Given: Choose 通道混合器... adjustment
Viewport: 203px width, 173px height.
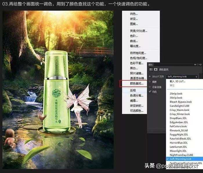Looking at the screenshot, I should coord(138,78).
